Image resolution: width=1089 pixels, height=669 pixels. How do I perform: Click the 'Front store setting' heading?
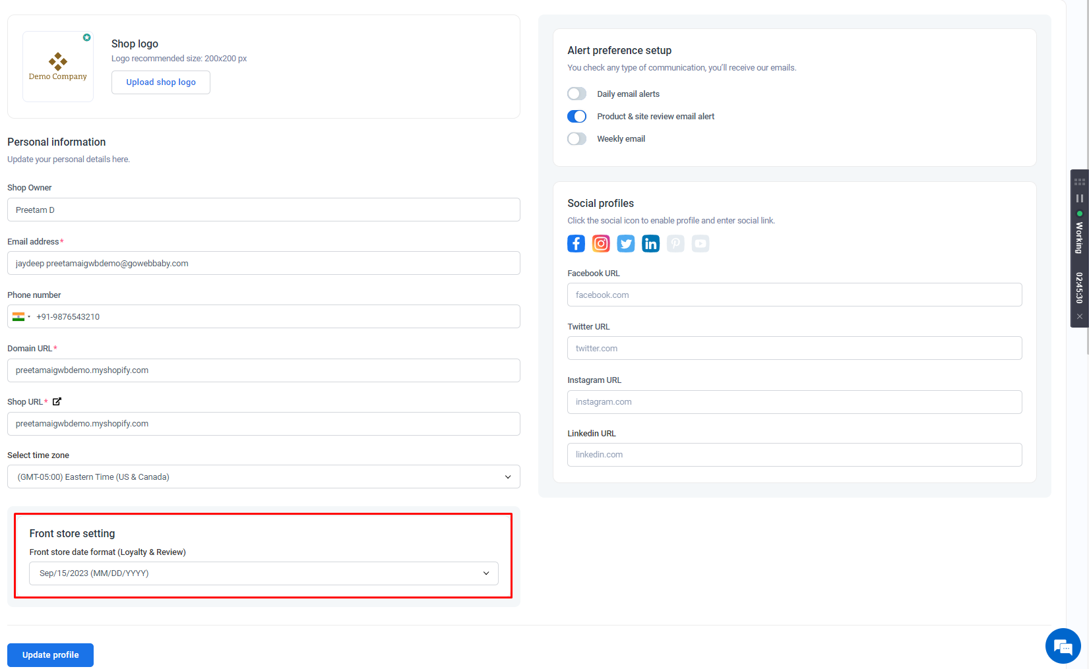point(72,534)
